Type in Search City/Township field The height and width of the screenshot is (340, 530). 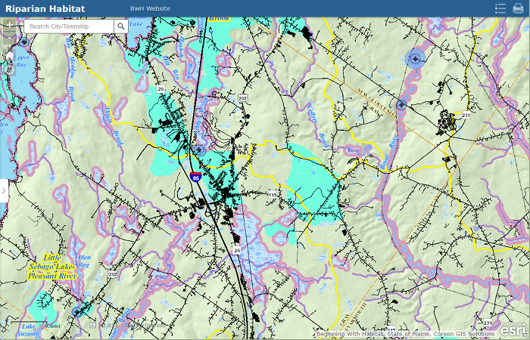(68, 26)
